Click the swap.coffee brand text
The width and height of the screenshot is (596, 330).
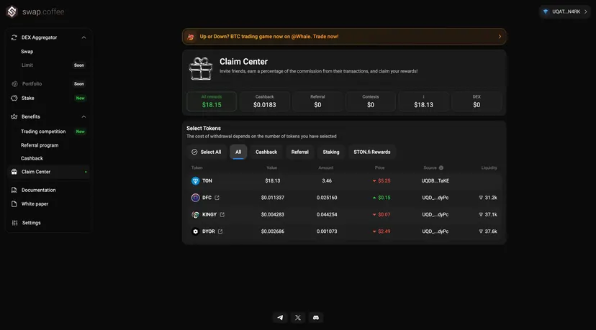click(x=43, y=12)
